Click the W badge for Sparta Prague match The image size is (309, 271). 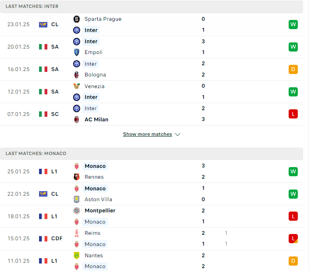tap(293, 25)
